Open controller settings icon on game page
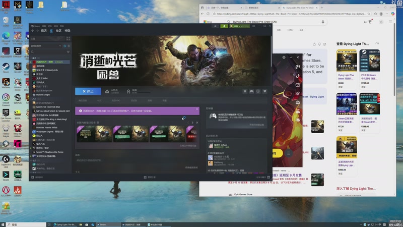Viewport: 403px width, 227px height. click(x=251, y=91)
